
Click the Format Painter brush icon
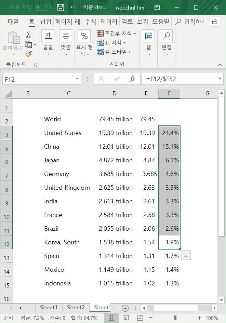pos(28,54)
